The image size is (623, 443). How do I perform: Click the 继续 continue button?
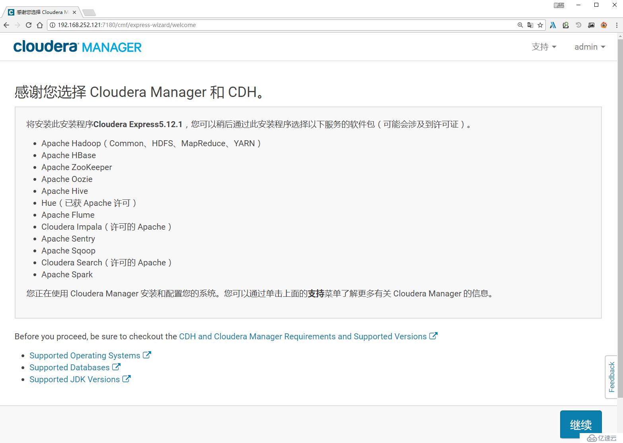click(581, 425)
